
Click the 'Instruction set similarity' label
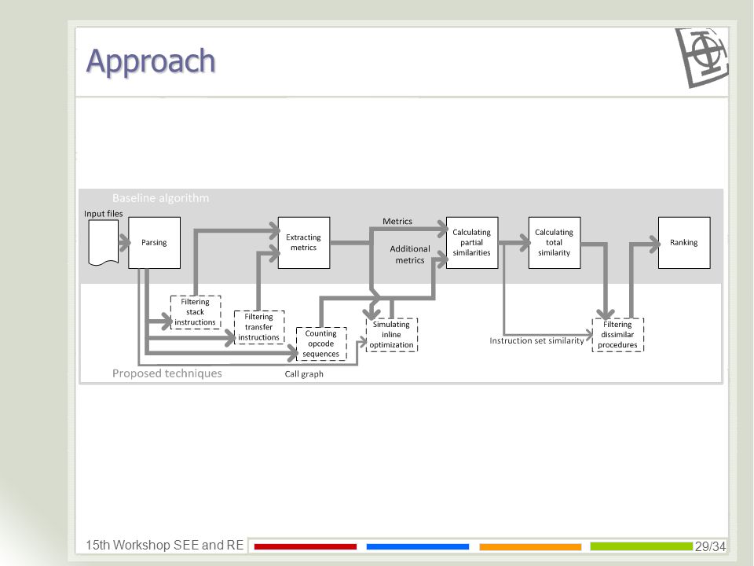click(x=536, y=340)
